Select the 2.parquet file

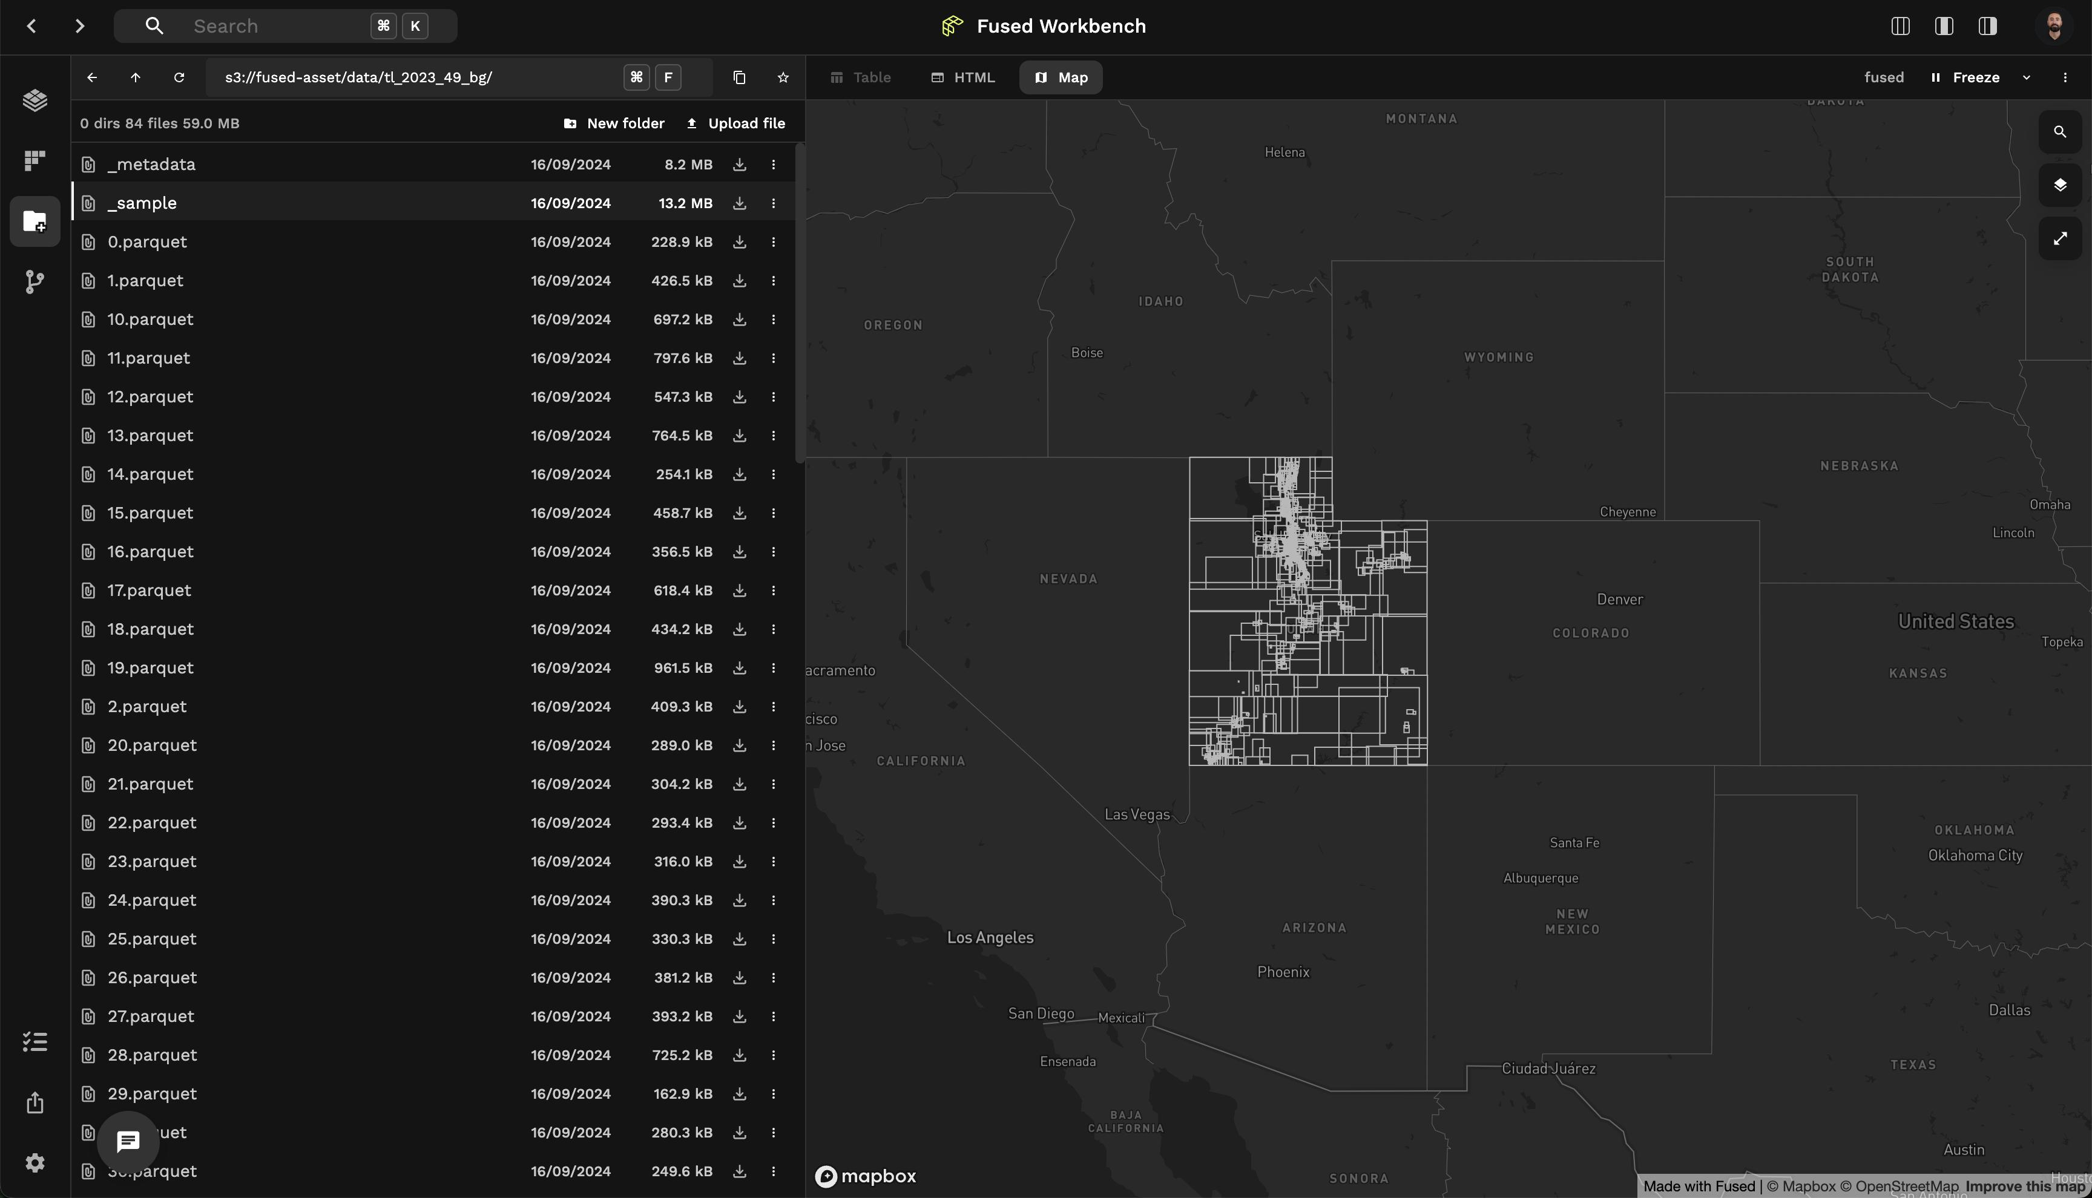433,707
